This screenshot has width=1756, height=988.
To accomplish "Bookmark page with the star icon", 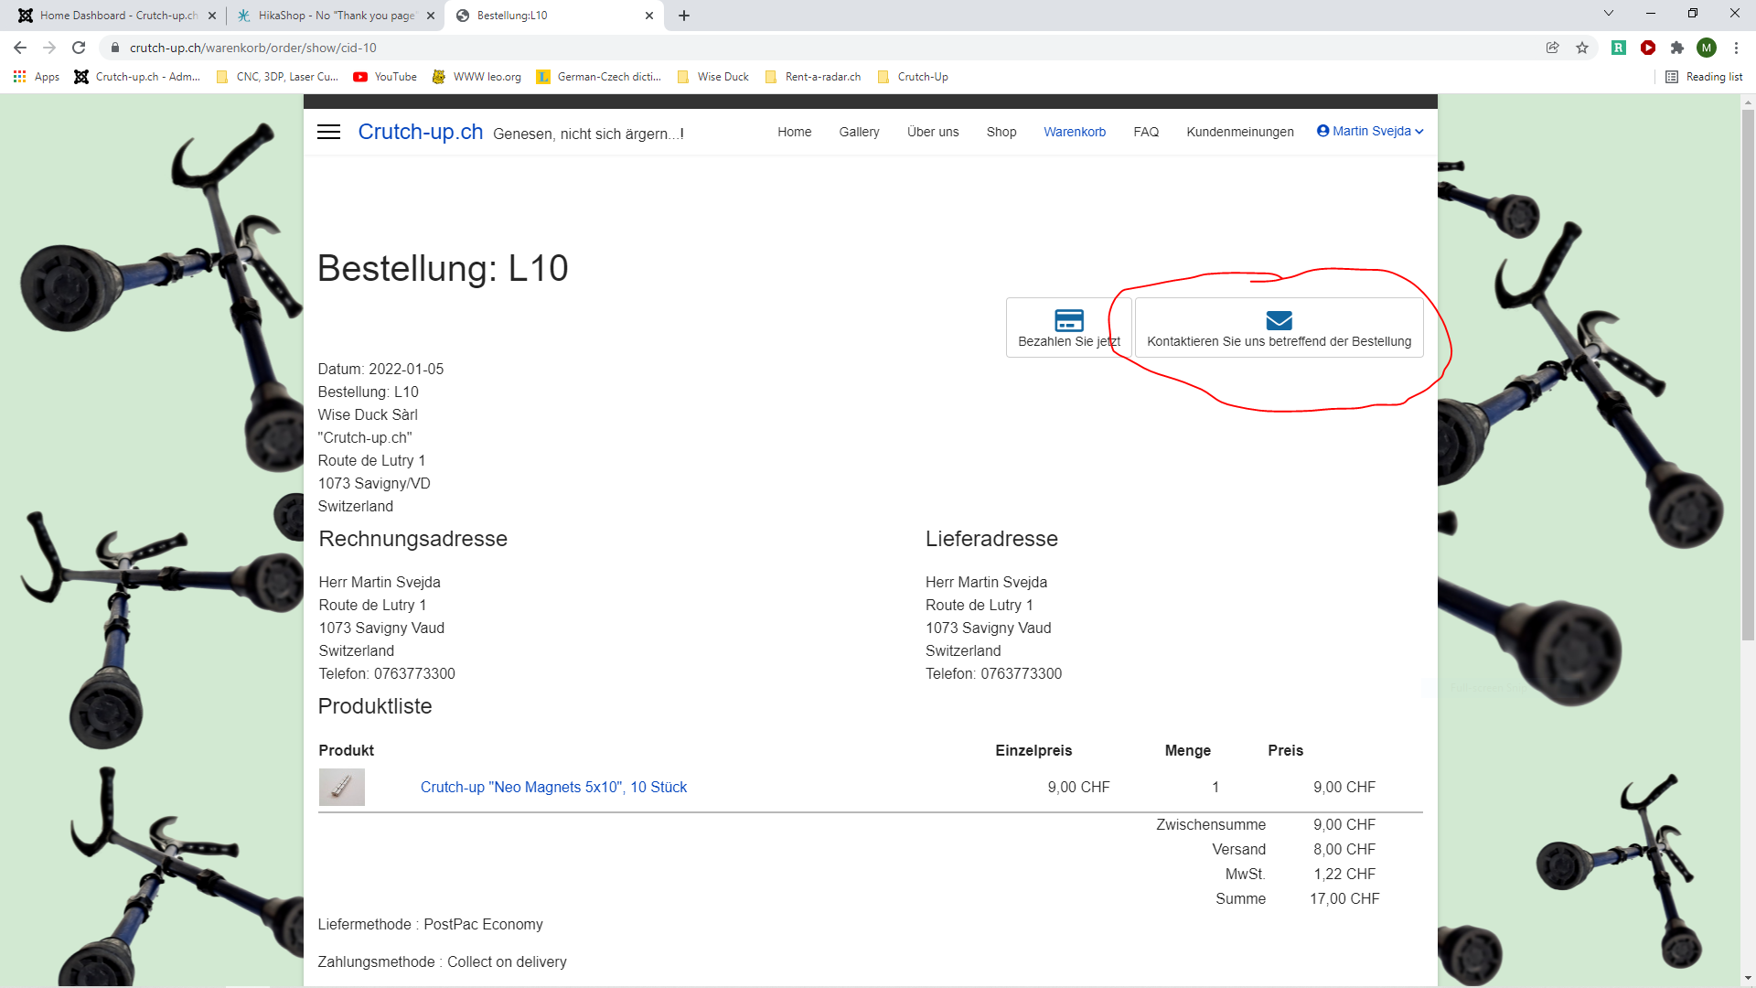I will tap(1582, 48).
